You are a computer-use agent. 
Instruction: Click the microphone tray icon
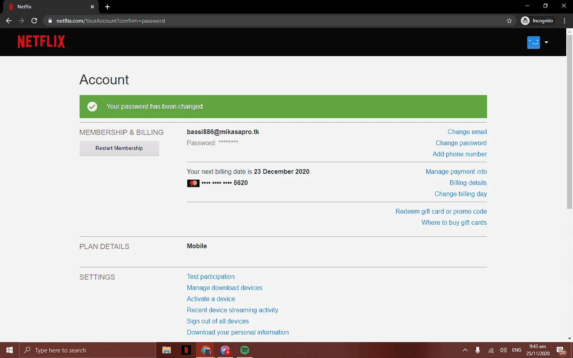477,350
